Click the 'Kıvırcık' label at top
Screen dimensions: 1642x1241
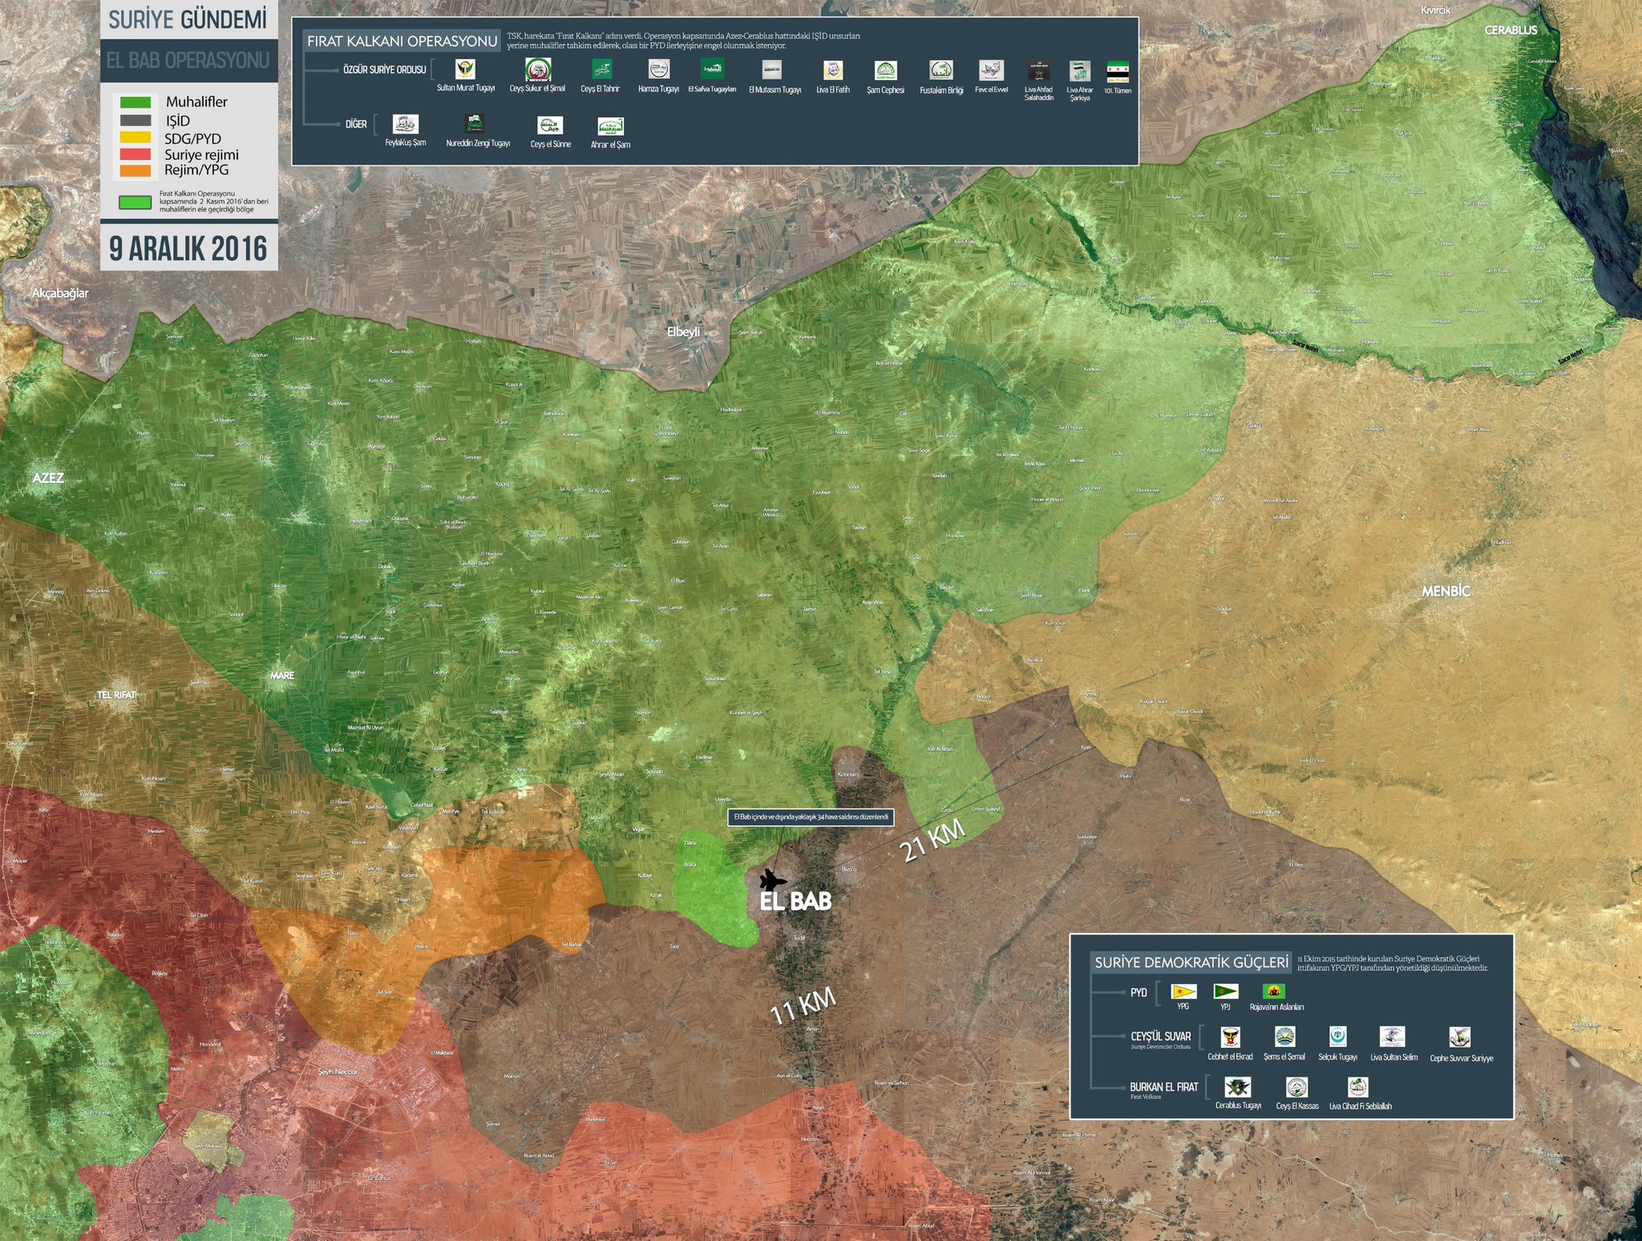1435,10
